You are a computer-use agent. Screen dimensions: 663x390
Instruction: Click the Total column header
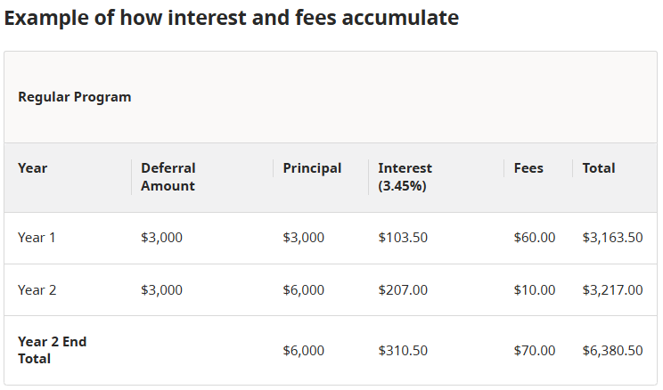(x=599, y=168)
